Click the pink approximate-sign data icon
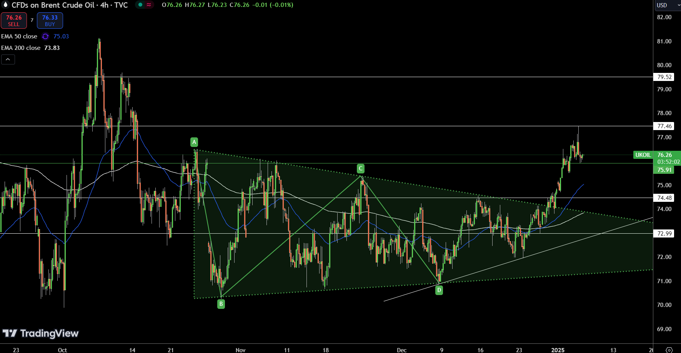The height and width of the screenshot is (353, 681). pos(149,5)
